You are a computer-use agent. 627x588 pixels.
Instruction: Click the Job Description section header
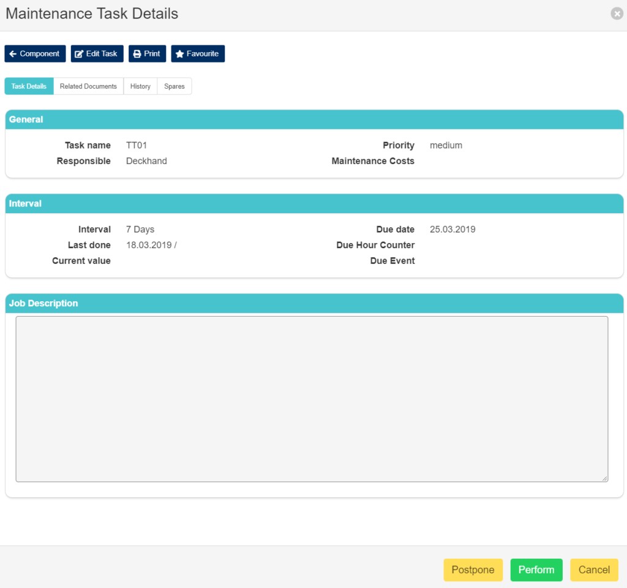(x=314, y=303)
